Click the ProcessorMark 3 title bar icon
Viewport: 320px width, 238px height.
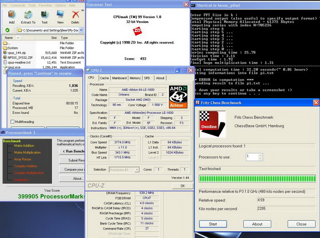pyautogui.click(x=3, y=133)
